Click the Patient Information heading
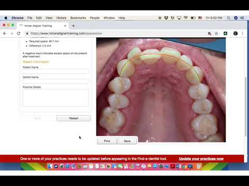The height and width of the screenshot is (186, 249). pos(36,62)
